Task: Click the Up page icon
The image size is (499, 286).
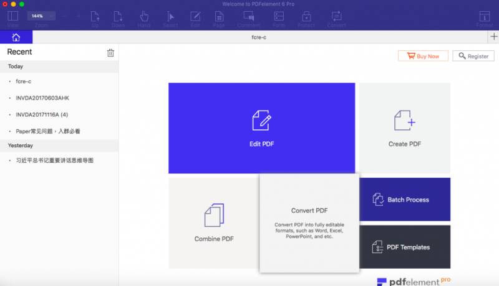Action: click(x=95, y=17)
